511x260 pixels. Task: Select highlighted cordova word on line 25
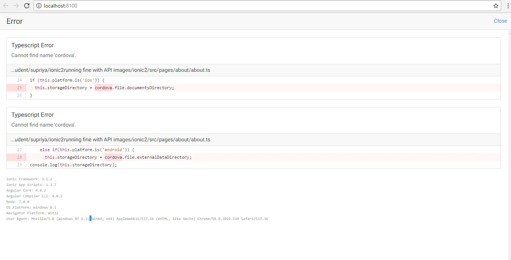(x=103, y=88)
